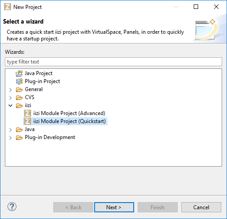Maximize the New Project window
The height and width of the screenshot is (219, 227).
click(x=196, y=7)
